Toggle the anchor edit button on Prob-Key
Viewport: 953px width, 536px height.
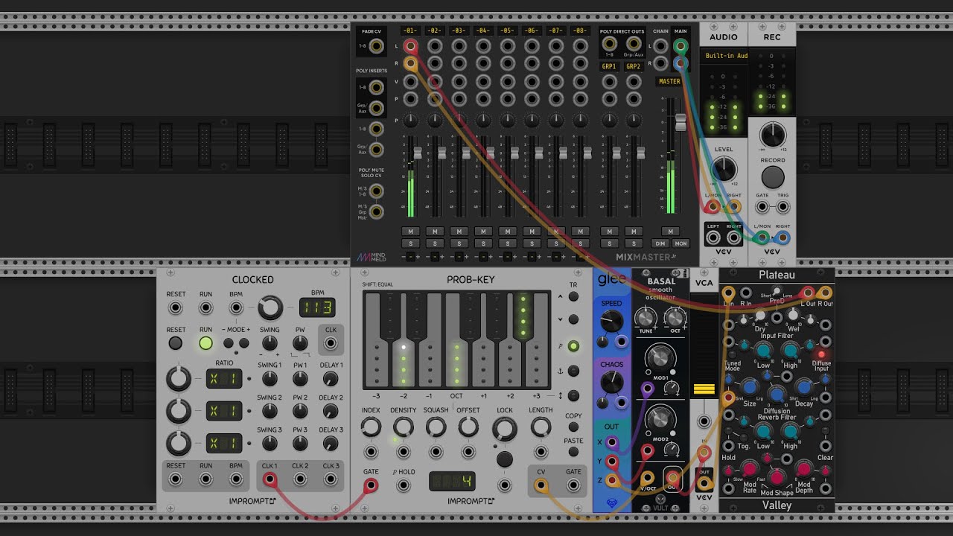pyautogui.click(x=573, y=371)
